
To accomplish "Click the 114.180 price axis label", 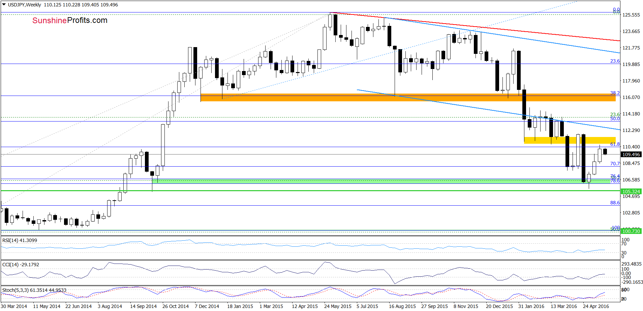I will click(x=631, y=114).
